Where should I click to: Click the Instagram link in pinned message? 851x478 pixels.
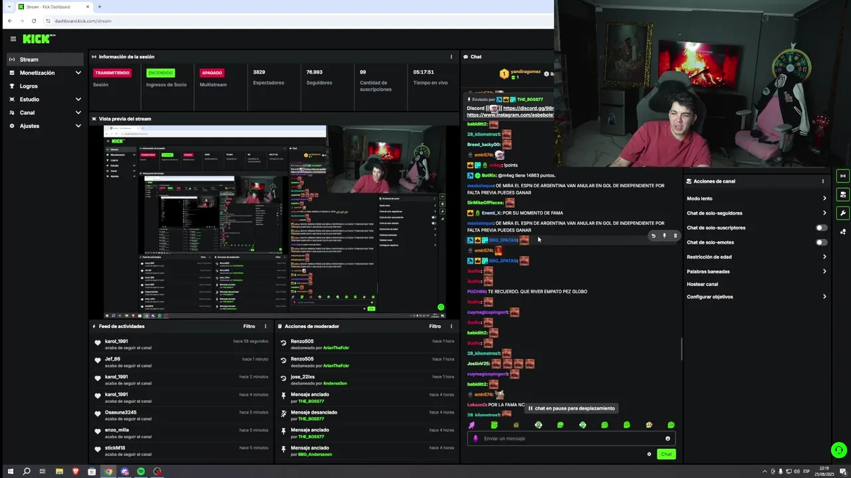[510, 115]
